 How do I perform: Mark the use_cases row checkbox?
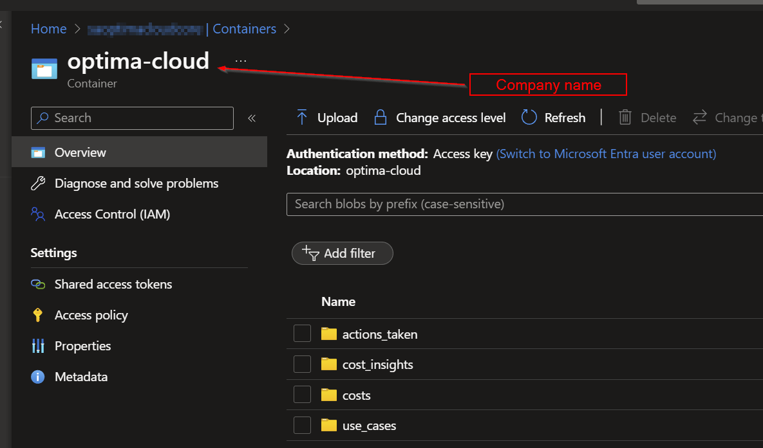click(x=302, y=426)
